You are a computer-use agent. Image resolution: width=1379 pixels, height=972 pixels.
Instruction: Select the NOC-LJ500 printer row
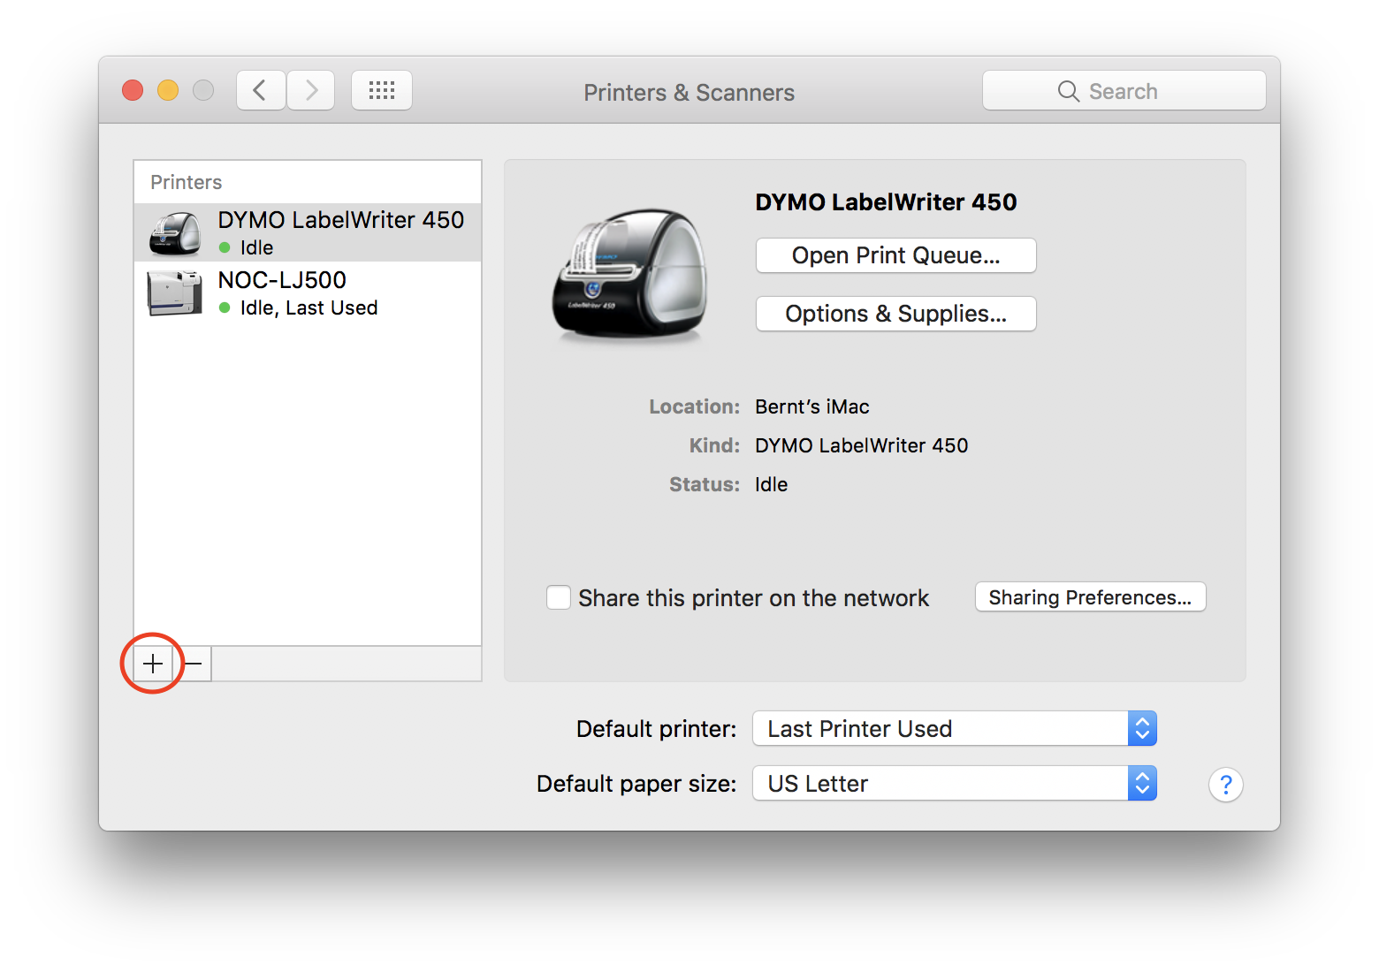coord(308,292)
